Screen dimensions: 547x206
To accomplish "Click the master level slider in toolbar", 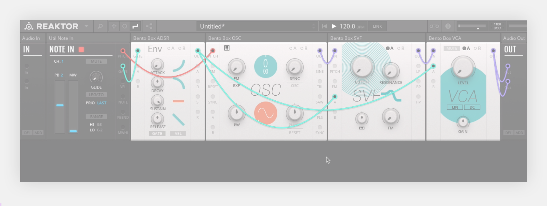I will tap(472, 26).
